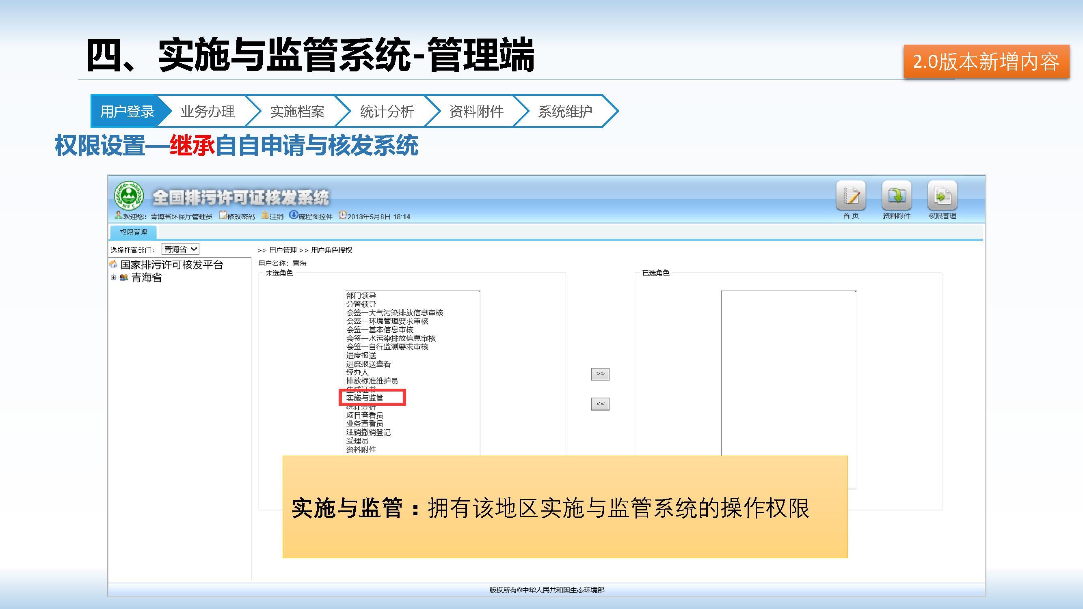The image size is (1083, 609).
Task: Select the 权限管理 tab
Action: 133,232
